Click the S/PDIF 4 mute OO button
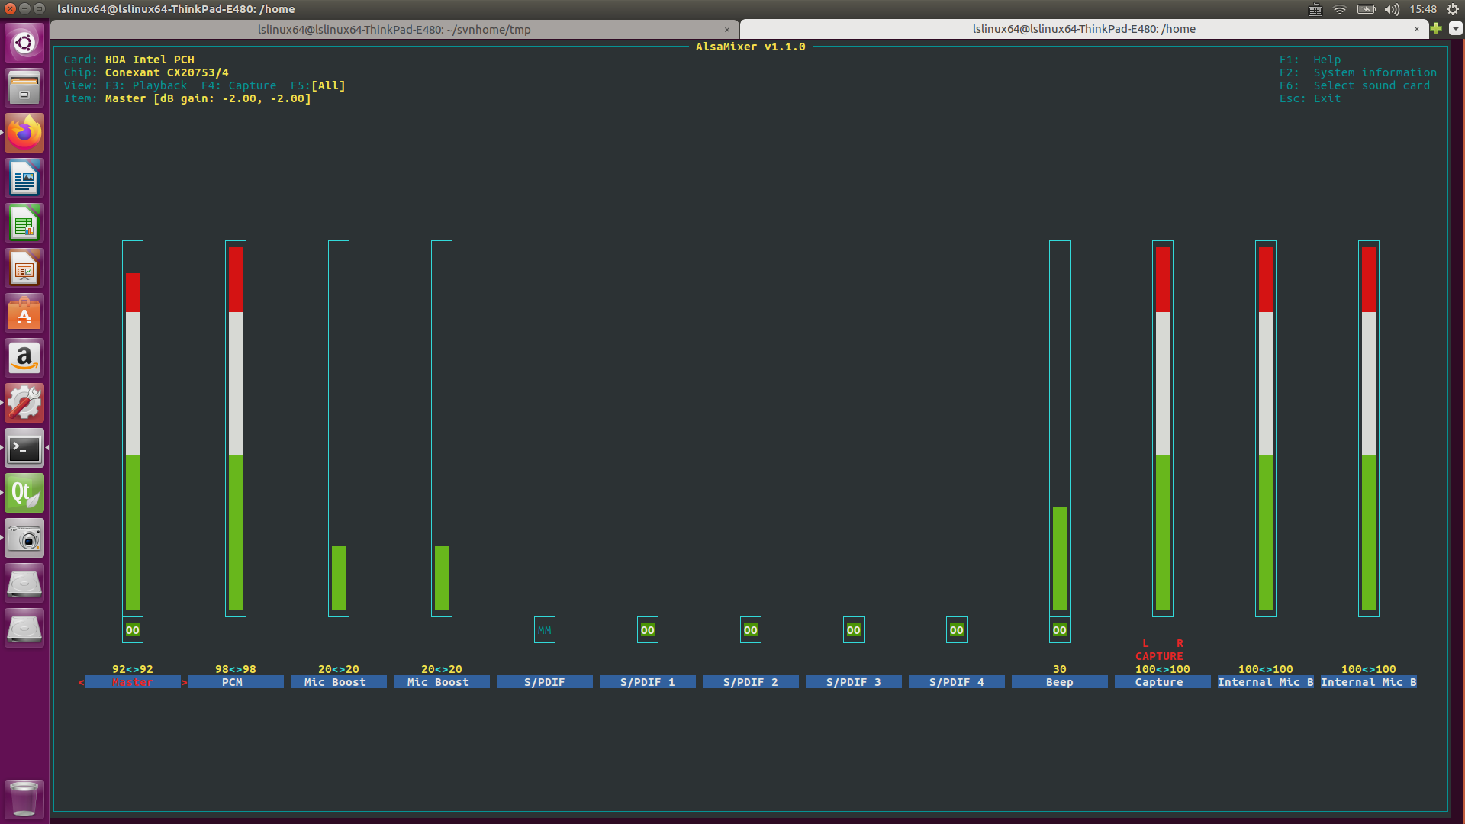Screen dimensions: 1465x824 click(955, 629)
